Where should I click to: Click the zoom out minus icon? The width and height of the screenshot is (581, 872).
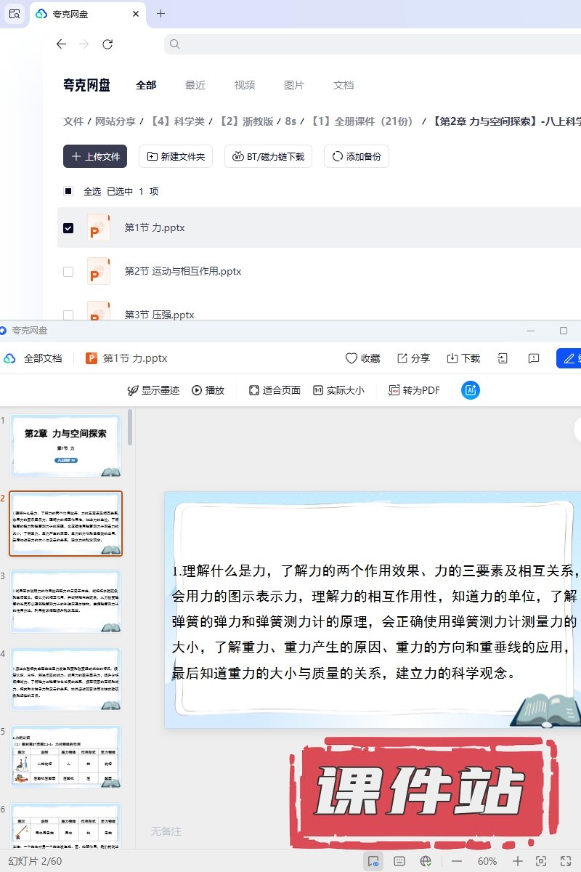tap(457, 861)
